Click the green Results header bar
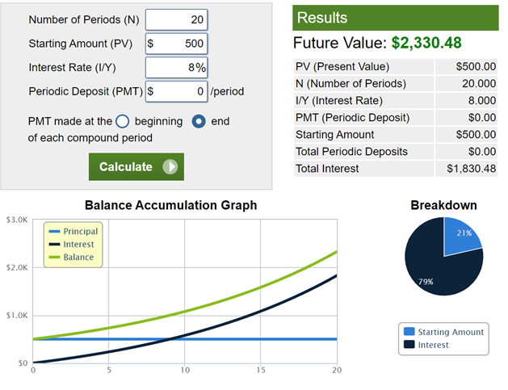This screenshot has width=508, height=390. tap(396, 18)
